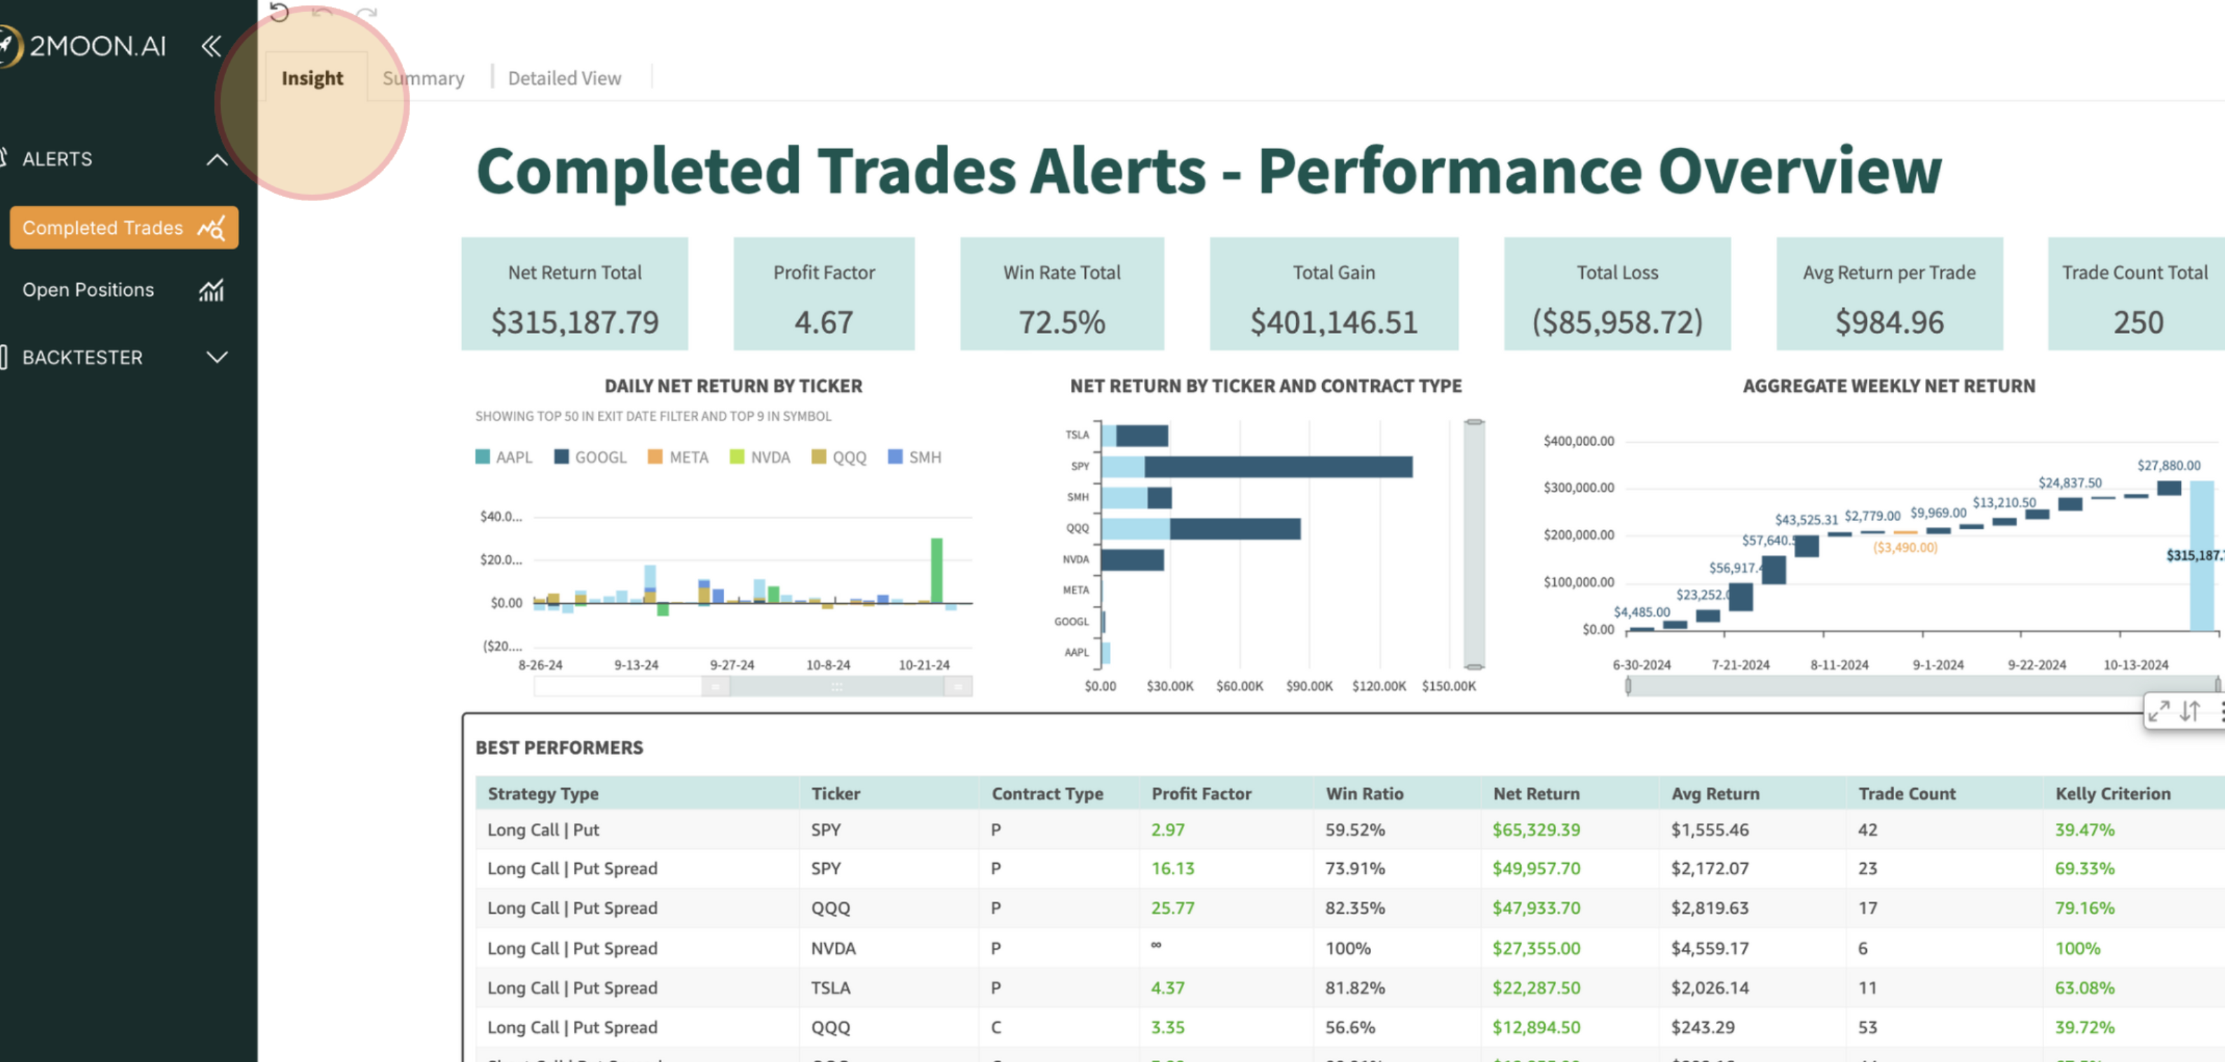The width and height of the screenshot is (2225, 1062).
Task: Click the Open Positions chart icon
Action: (x=211, y=290)
